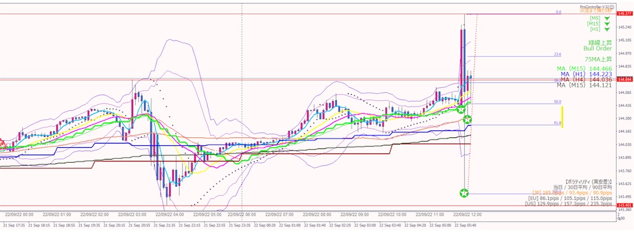Select the [H1] trend label

(595, 29)
